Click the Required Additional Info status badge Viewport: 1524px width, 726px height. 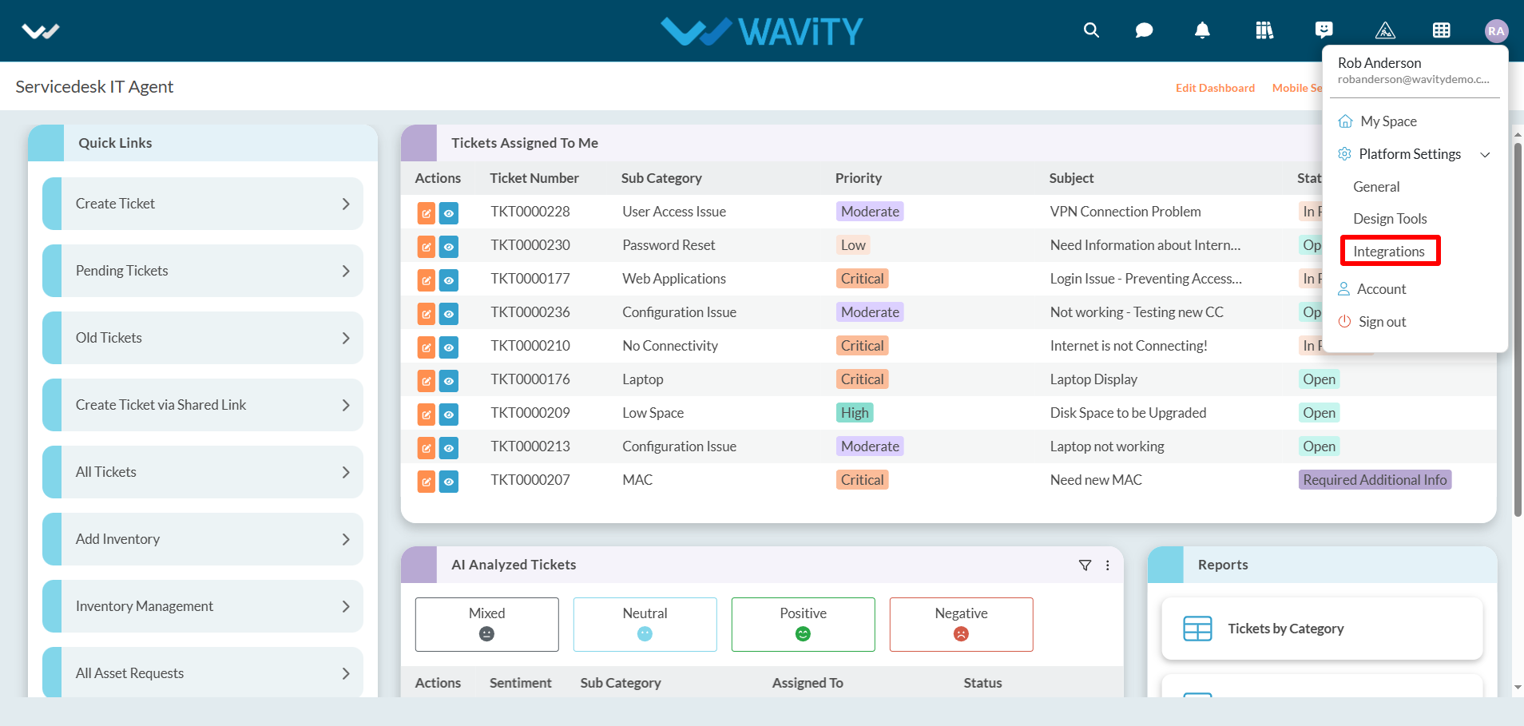[1375, 480]
